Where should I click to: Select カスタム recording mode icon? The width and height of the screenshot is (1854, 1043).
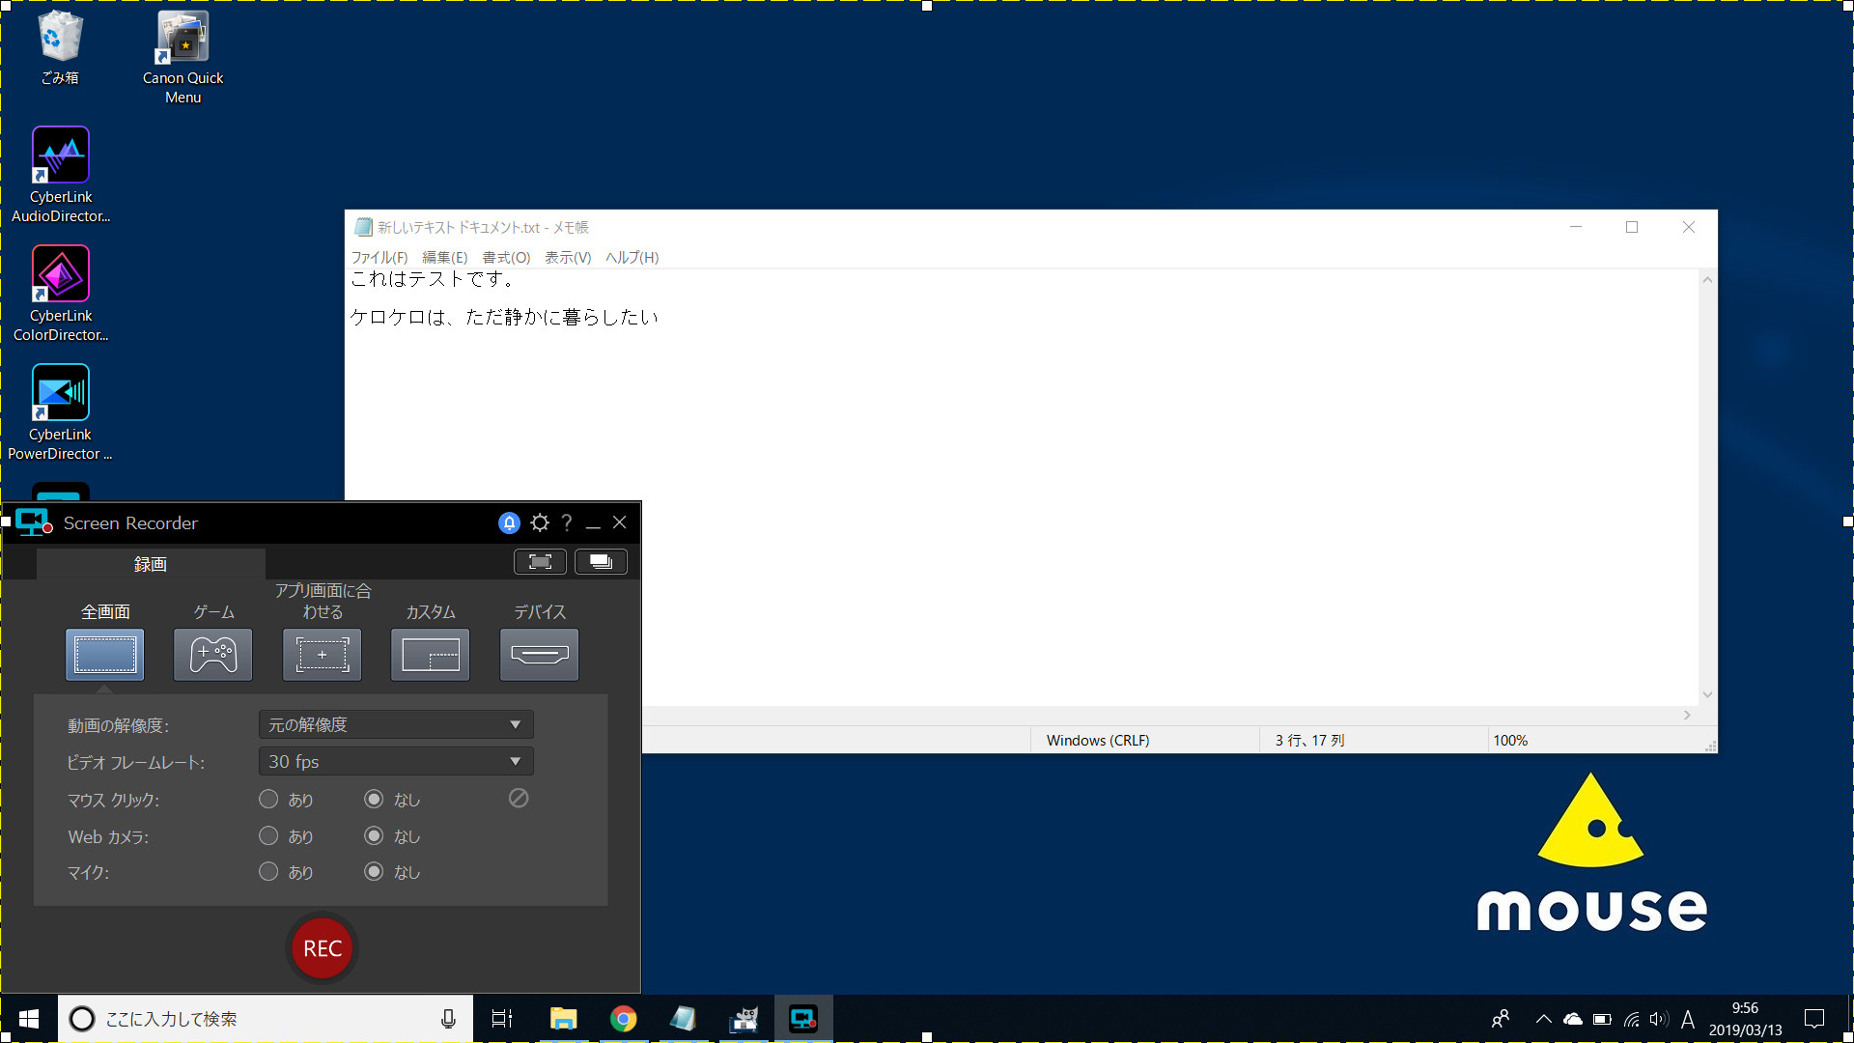point(431,653)
